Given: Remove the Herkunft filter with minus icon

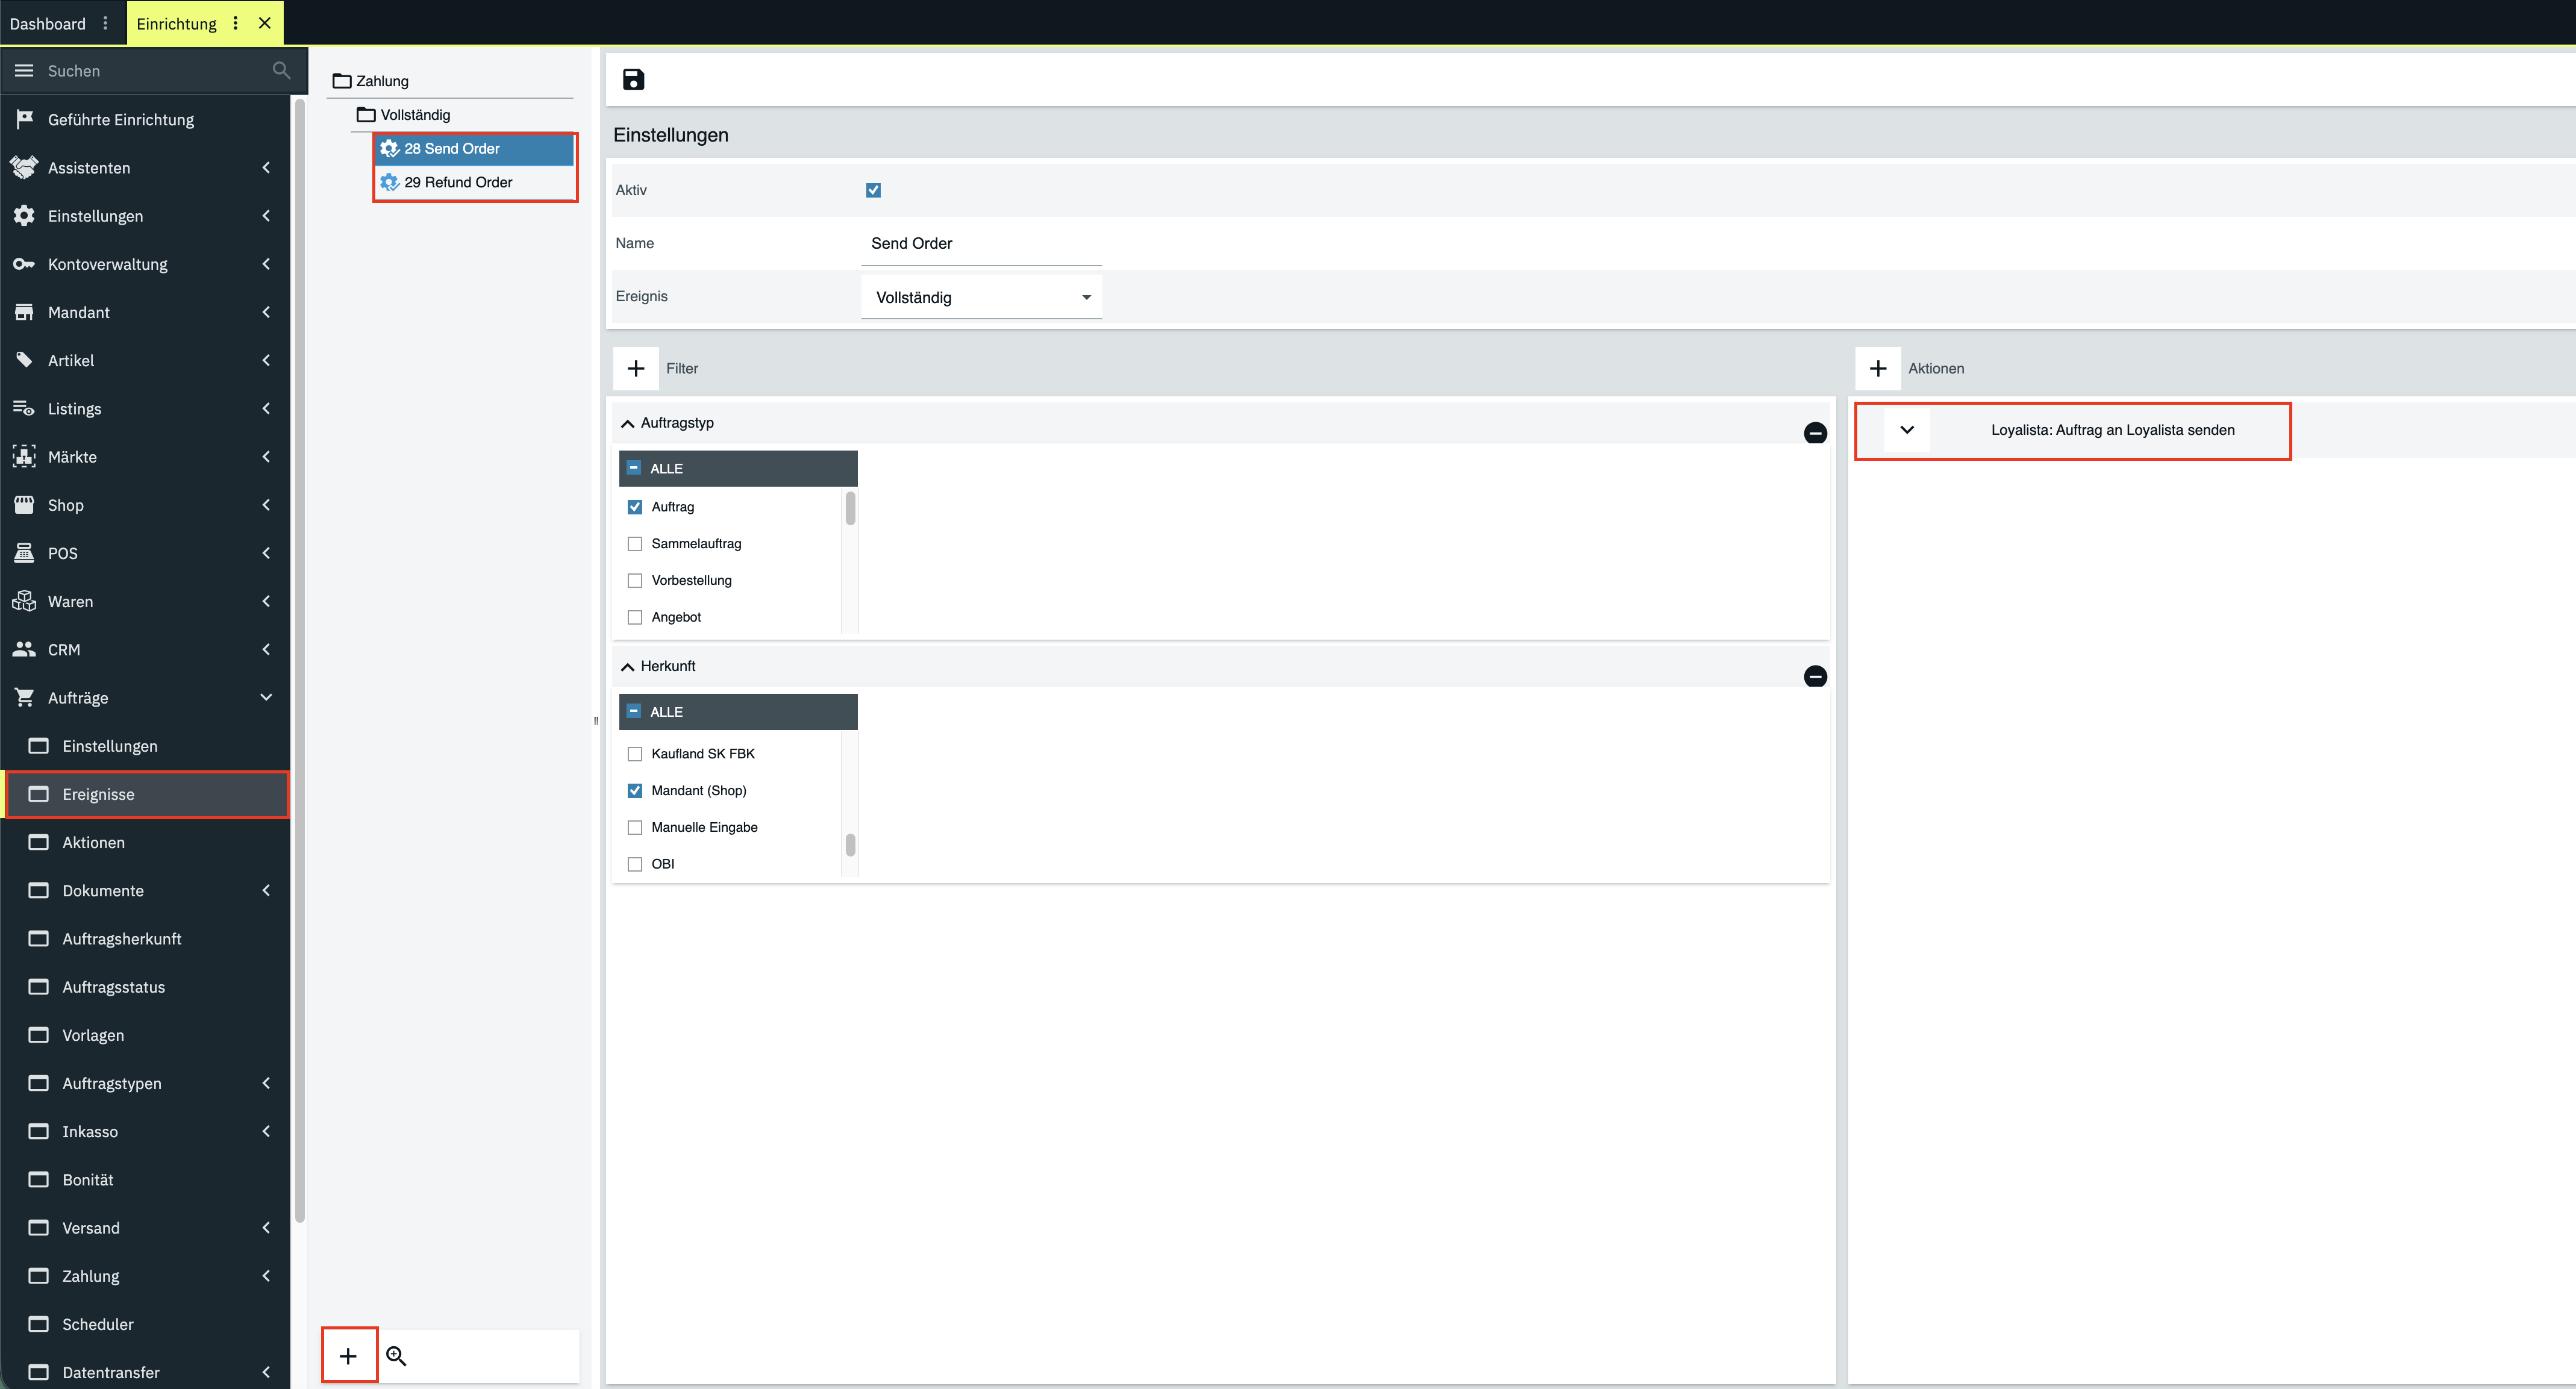Looking at the screenshot, I should pyautogui.click(x=1814, y=677).
